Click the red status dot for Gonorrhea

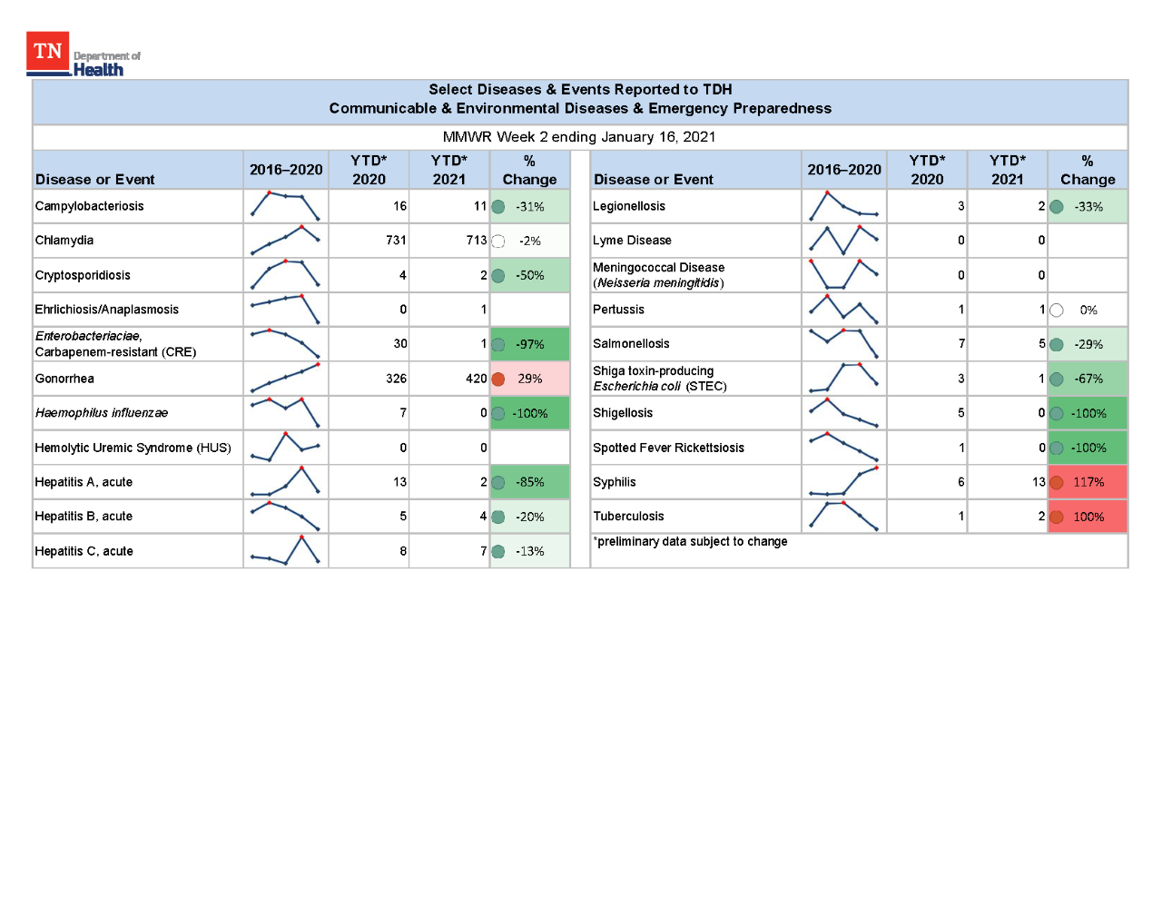(x=498, y=379)
